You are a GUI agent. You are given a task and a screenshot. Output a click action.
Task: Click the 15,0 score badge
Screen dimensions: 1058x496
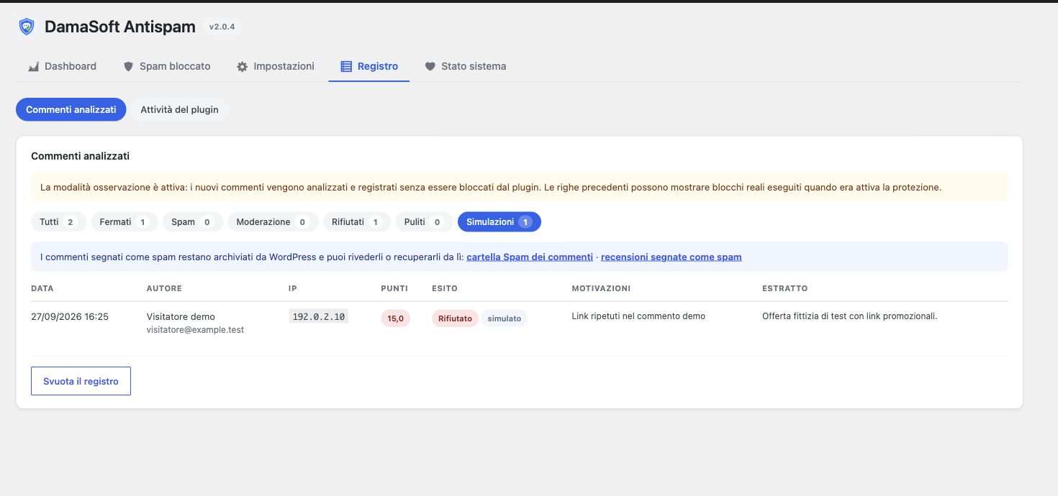(x=395, y=318)
